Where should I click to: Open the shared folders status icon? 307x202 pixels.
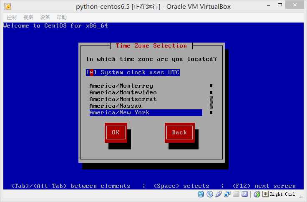(x=236, y=194)
